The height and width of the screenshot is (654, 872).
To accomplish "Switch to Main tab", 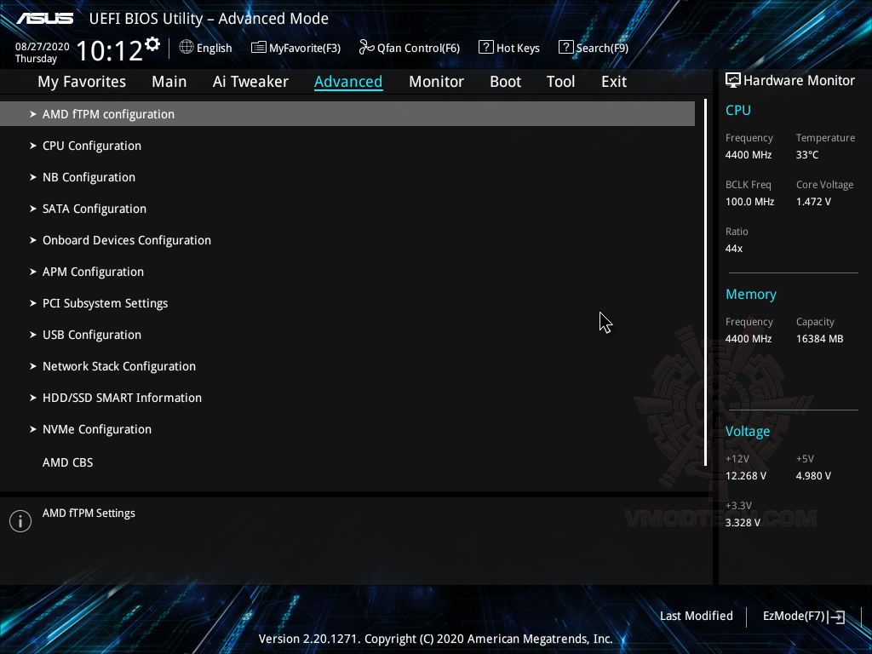I will (x=169, y=82).
